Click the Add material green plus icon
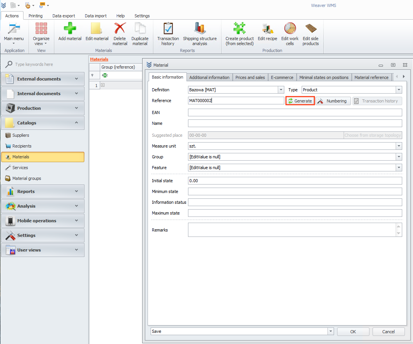The height and width of the screenshot is (344, 413). (70, 28)
